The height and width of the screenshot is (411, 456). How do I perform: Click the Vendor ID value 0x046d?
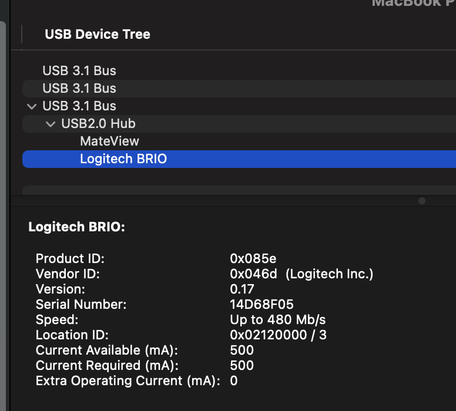pyautogui.click(x=253, y=274)
